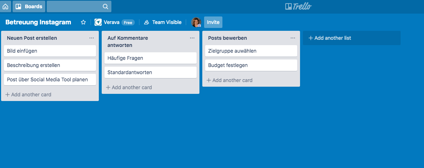This screenshot has width=424, height=168.
Task: Click the Invite button
Action: tap(213, 22)
